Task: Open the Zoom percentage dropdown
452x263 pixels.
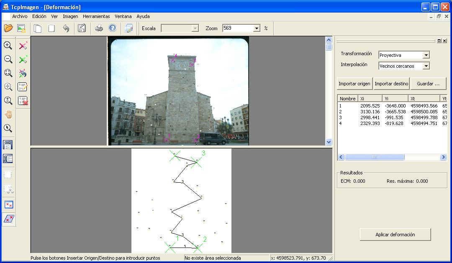Action: (257, 28)
